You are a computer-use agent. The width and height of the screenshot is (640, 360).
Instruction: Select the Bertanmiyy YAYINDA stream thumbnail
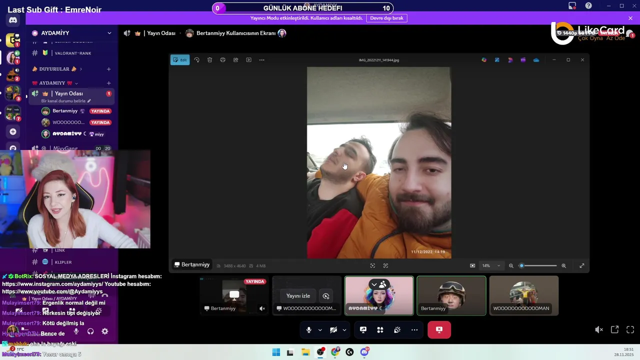click(x=233, y=295)
